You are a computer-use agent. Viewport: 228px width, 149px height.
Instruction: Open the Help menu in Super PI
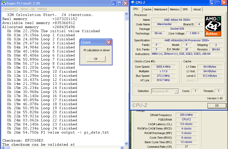point(42,9)
